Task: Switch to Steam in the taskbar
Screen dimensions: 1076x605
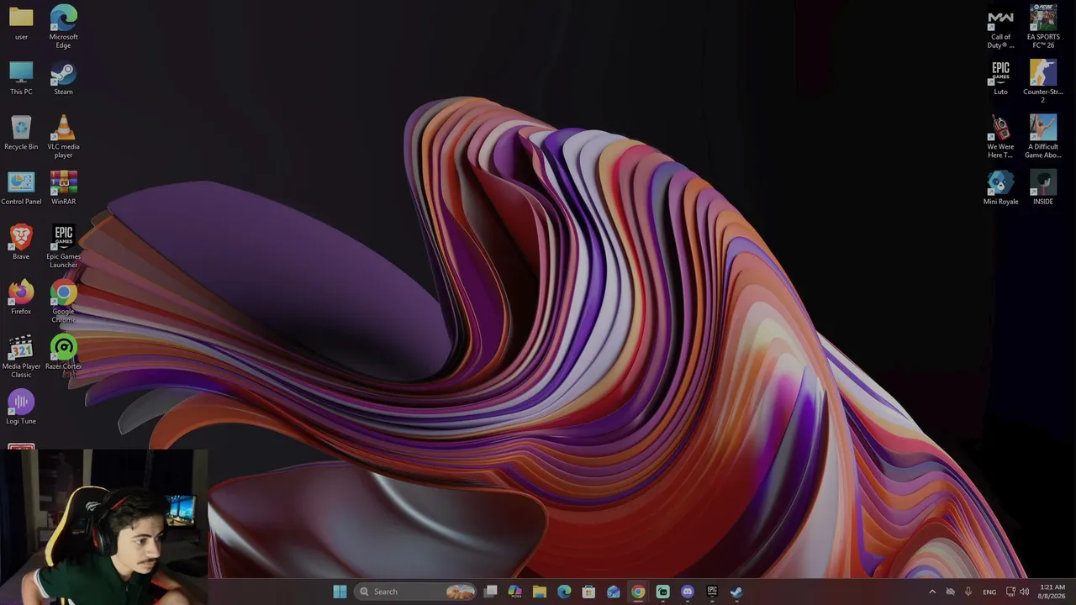Action: tap(736, 592)
